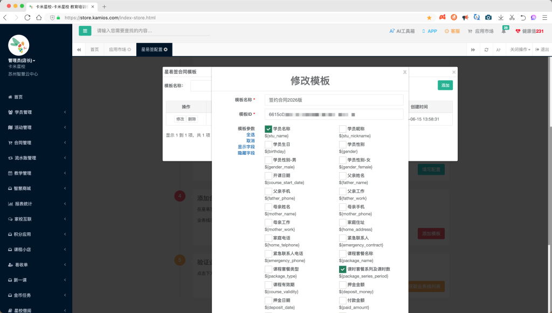Open 健康值231 indicator
The height and width of the screenshot is (313, 552).
[x=529, y=31]
